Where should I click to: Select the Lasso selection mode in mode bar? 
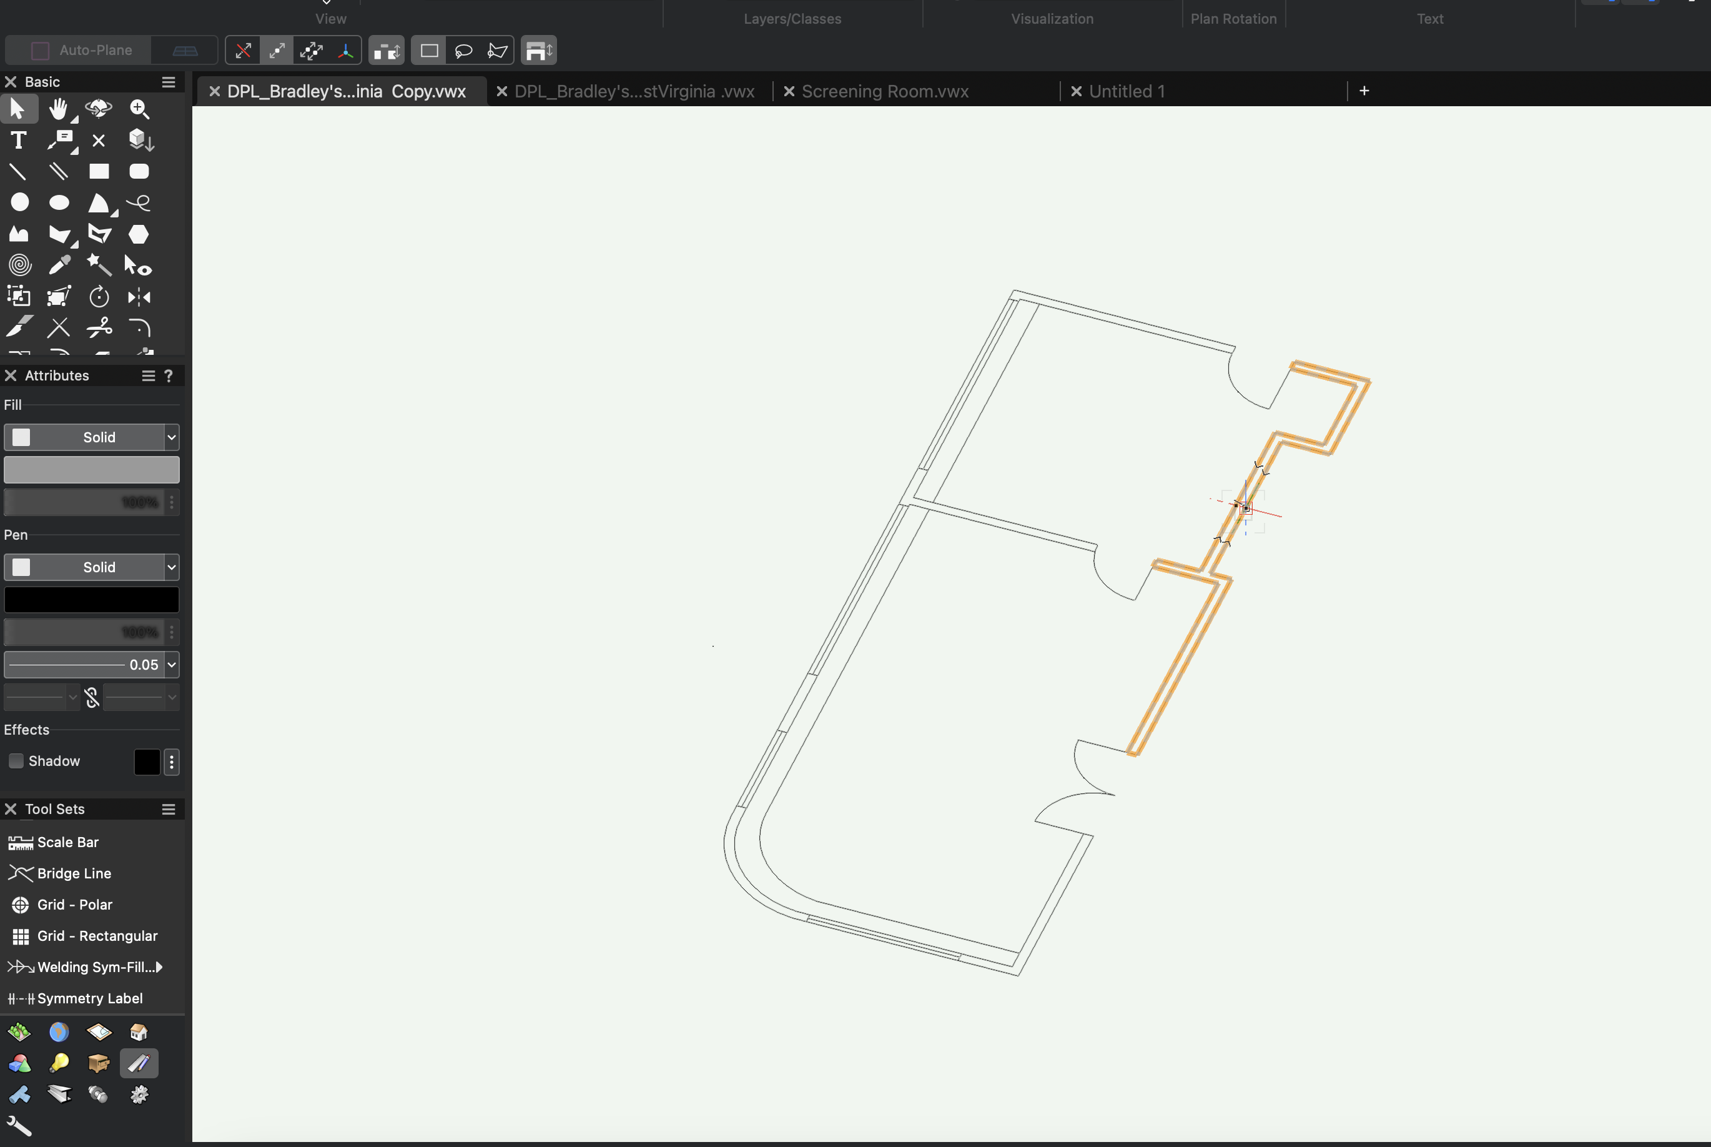pyautogui.click(x=463, y=50)
